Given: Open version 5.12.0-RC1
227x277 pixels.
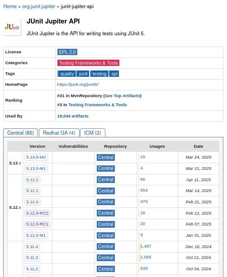Looking at the screenshot, I should pyautogui.click(x=37, y=224).
